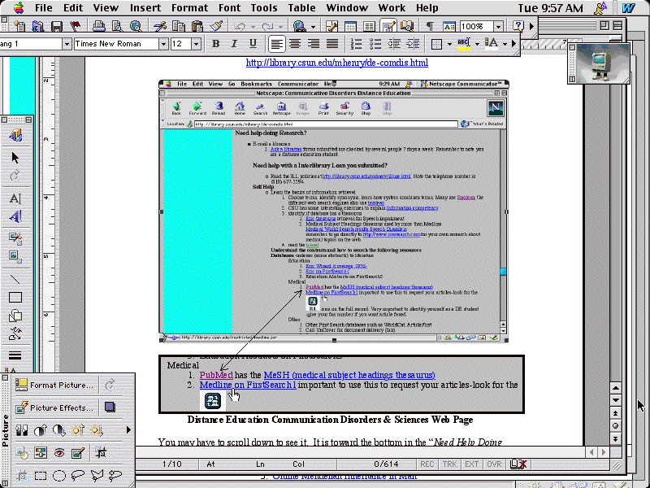Viewport: 650px width, 488px height.
Task: Click the MeSH medical subject headings link
Action: coord(349,375)
